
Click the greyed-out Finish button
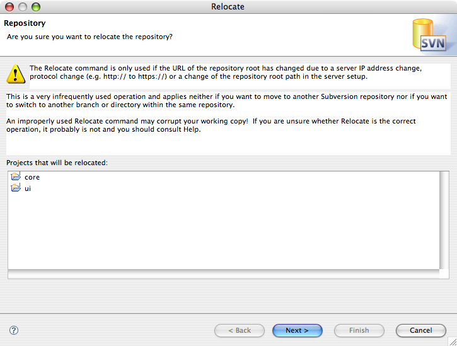(x=359, y=330)
